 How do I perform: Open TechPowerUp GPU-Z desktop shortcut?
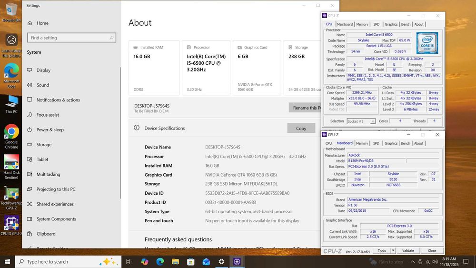coord(11,198)
